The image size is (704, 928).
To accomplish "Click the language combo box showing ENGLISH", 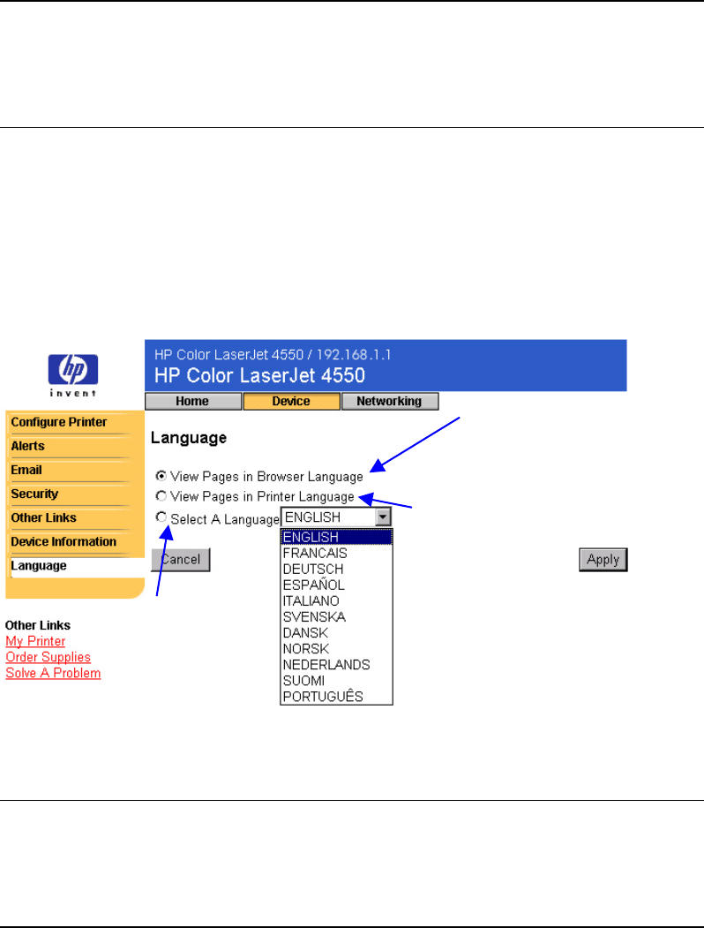I will tap(336, 517).
